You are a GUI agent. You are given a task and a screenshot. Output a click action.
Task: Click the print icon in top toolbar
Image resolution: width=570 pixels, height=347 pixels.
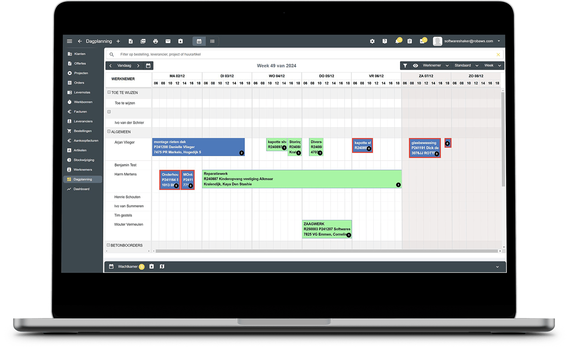click(x=155, y=41)
